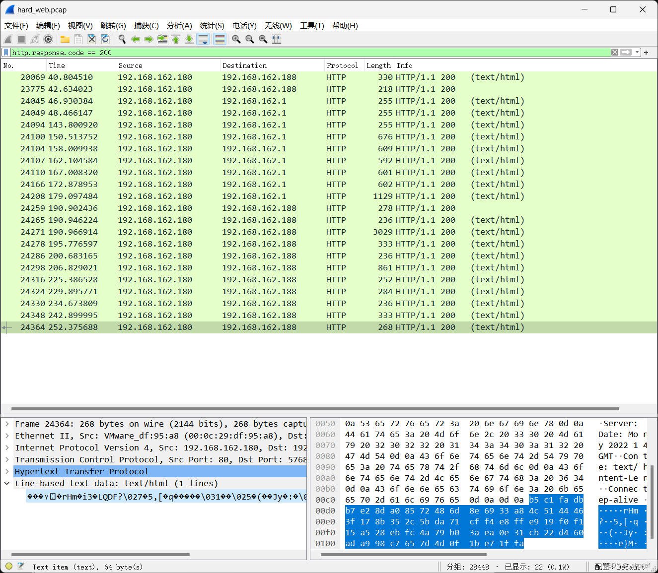Screen dimensions: 658x573
Task: Sort by the Protocol column header
Action: 344,65
